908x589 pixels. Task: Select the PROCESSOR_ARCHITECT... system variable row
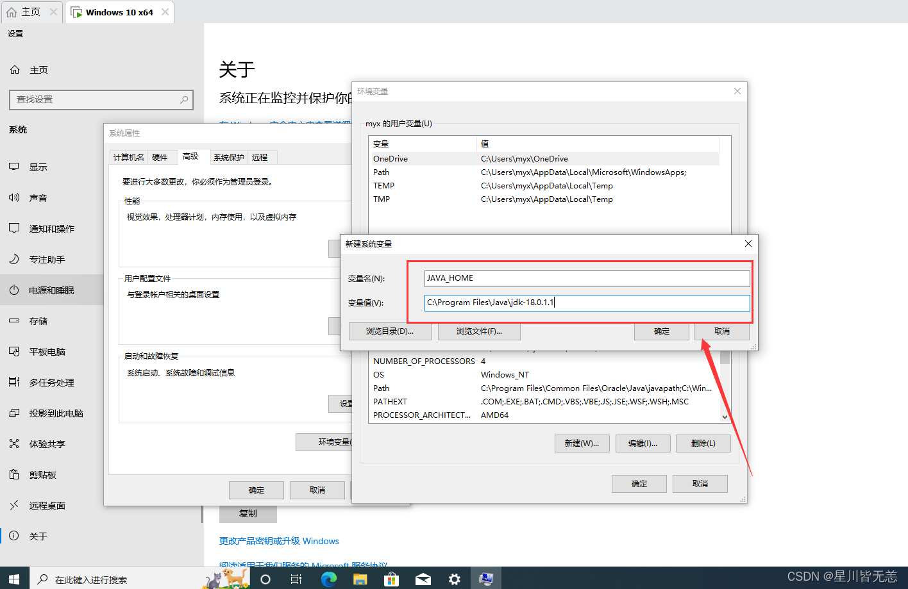tap(544, 415)
